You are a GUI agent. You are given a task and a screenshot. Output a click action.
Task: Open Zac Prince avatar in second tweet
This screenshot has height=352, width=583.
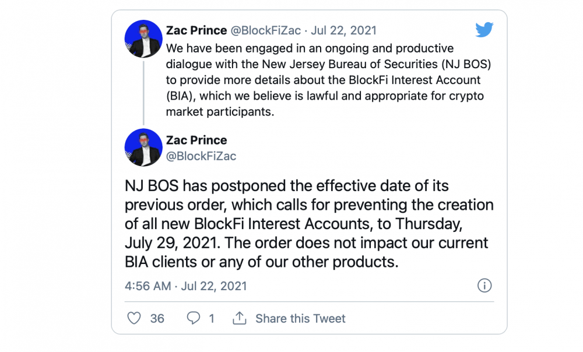pyautogui.click(x=143, y=147)
